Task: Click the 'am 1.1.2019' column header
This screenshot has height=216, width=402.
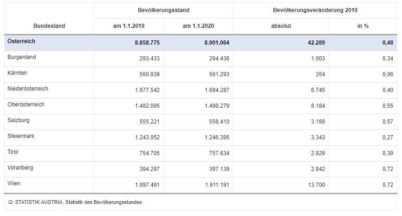Action: coord(129,26)
